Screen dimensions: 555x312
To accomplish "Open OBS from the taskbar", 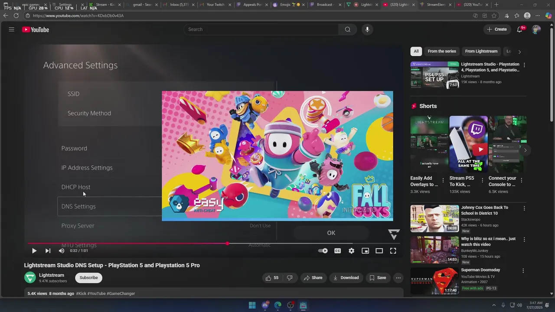I will pyautogui.click(x=291, y=305).
